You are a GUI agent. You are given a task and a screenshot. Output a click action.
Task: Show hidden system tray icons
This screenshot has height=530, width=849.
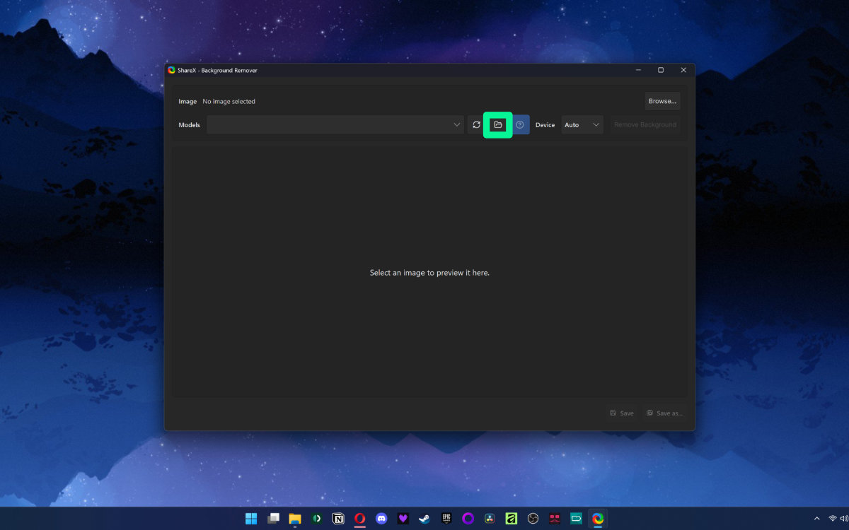[x=817, y=519]
